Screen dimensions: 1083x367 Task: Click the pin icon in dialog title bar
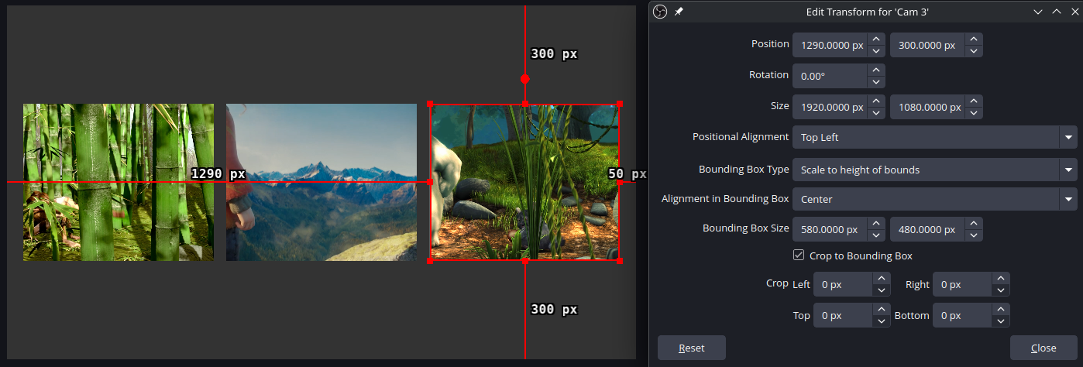point(679,12)
